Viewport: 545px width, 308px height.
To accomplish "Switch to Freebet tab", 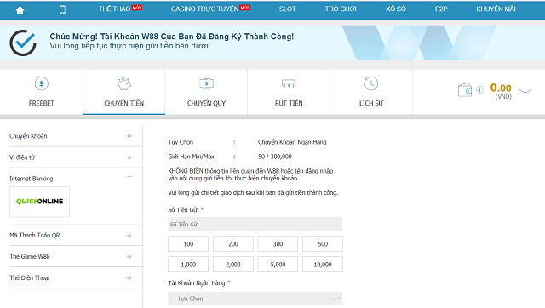I will (42, 92).
